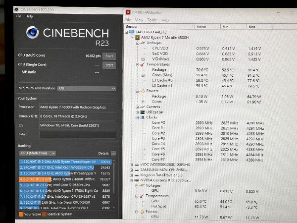
Task: Expand the VID (Max) entry
Action: [143, 59]
